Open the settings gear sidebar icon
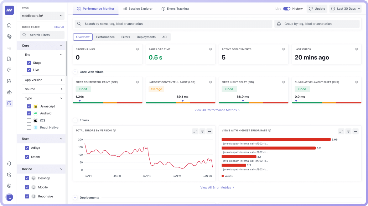This screenshot has height=206, width=368. 9,186
